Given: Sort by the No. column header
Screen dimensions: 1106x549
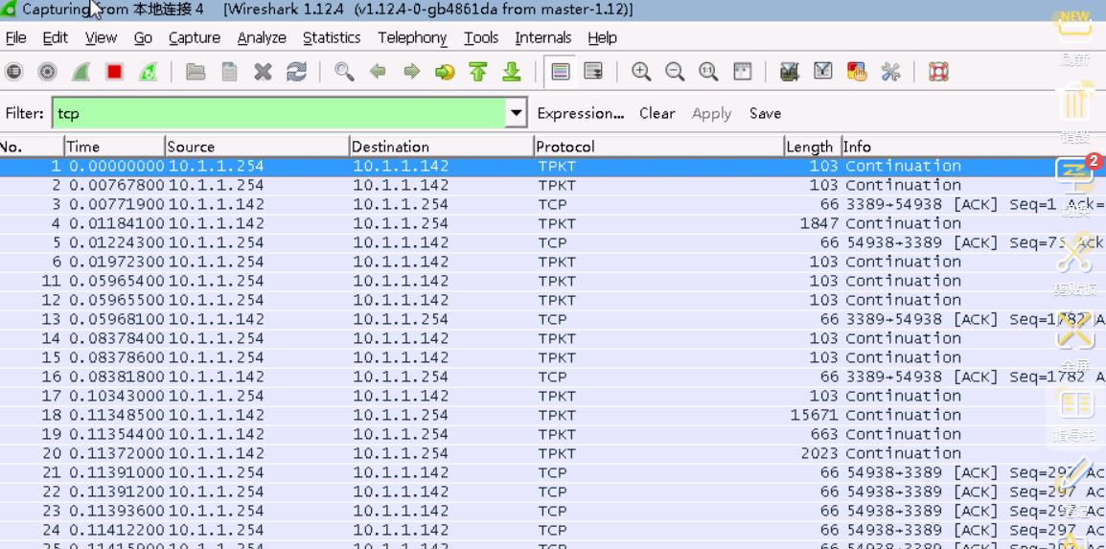Looking at the screenshot, I should [31, 147].
